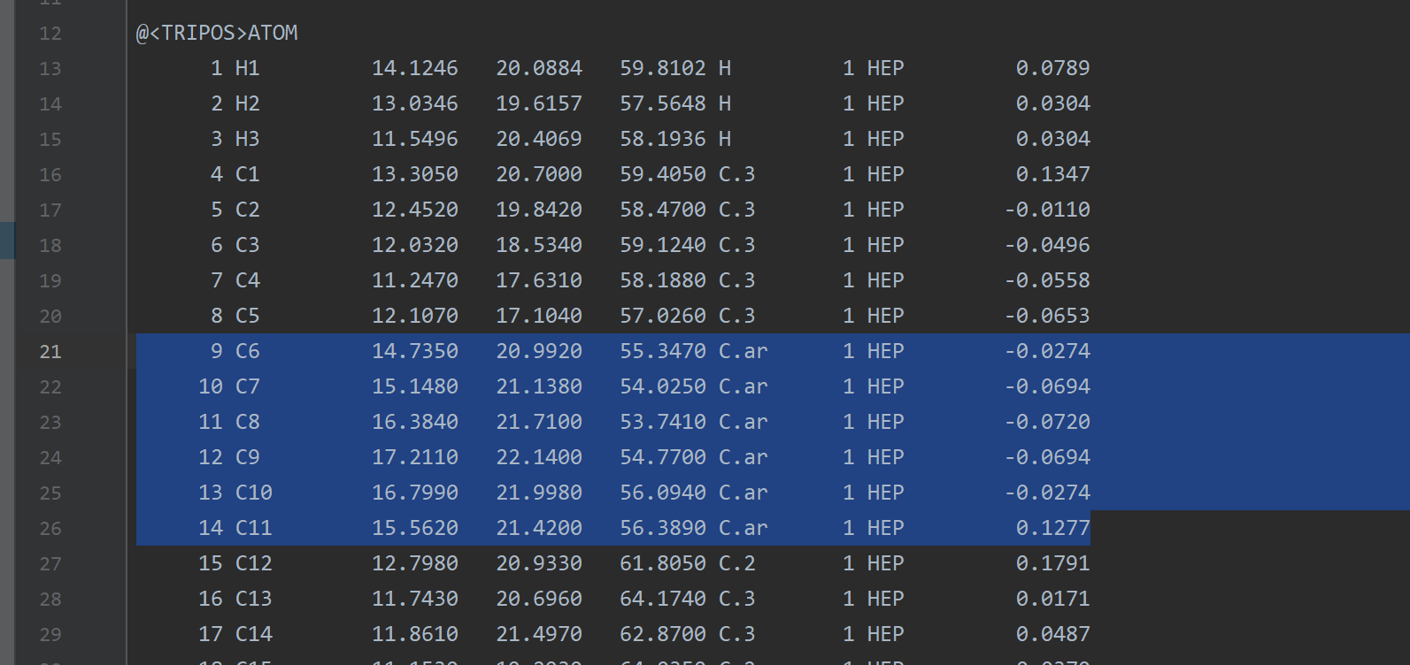This screenshot has width=1410, height=665.
Task: Click charge value 0.1347
Action: (1053, 174)
